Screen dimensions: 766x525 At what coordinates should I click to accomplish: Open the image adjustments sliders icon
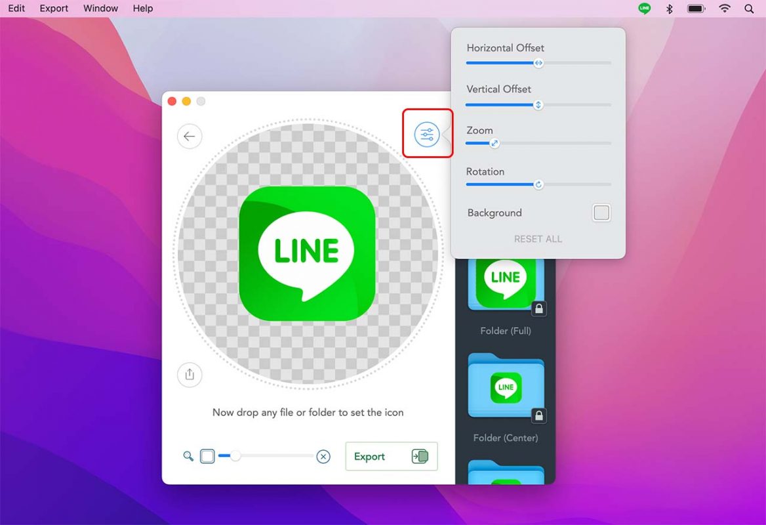(427, 135)
